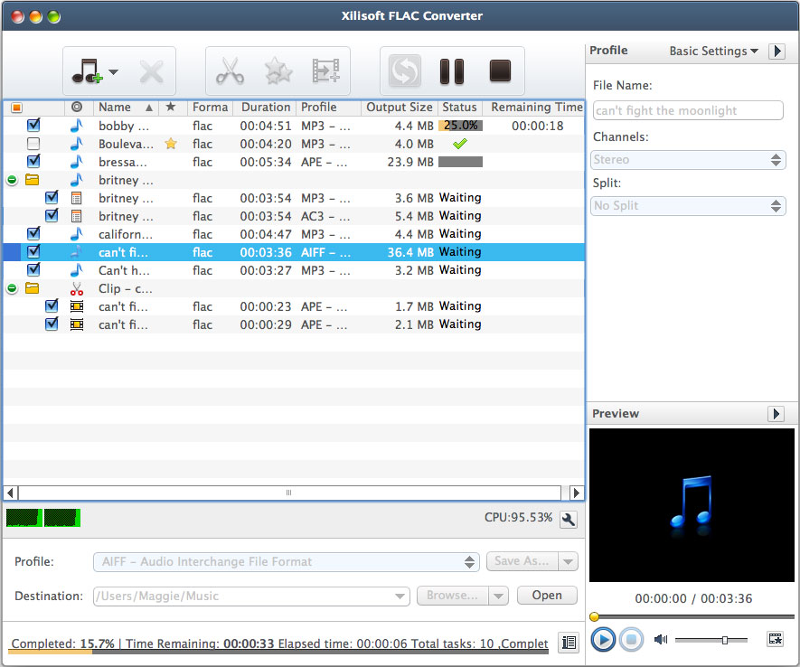Check the Bouleva... file checkbox

pyautogui.click(x=33, y=144)
